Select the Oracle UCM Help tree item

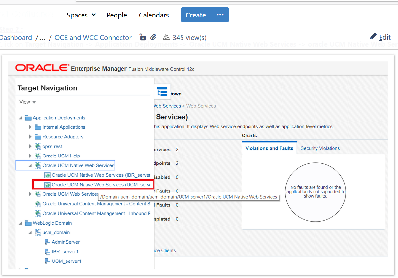[61, 156]
